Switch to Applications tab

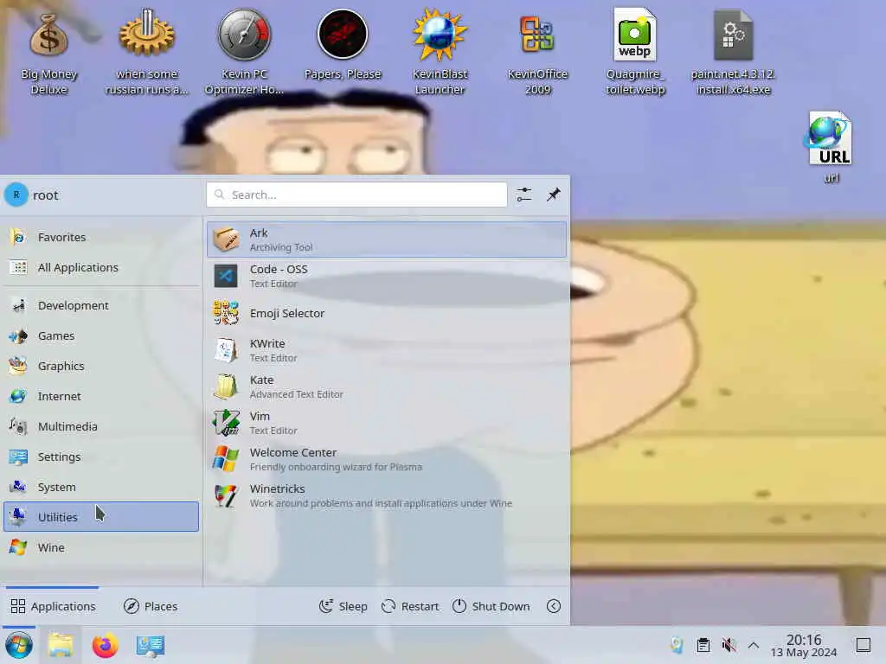[x=53, y=606]
